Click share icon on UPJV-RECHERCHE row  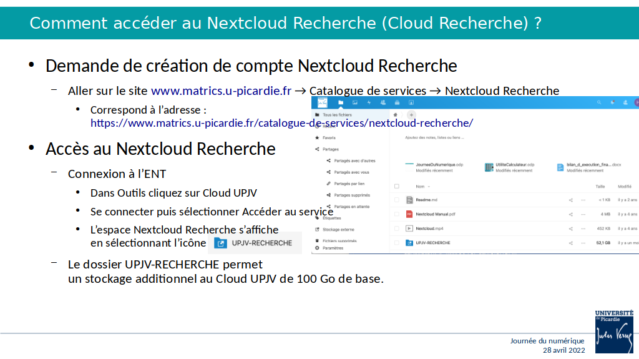[570, 243]
